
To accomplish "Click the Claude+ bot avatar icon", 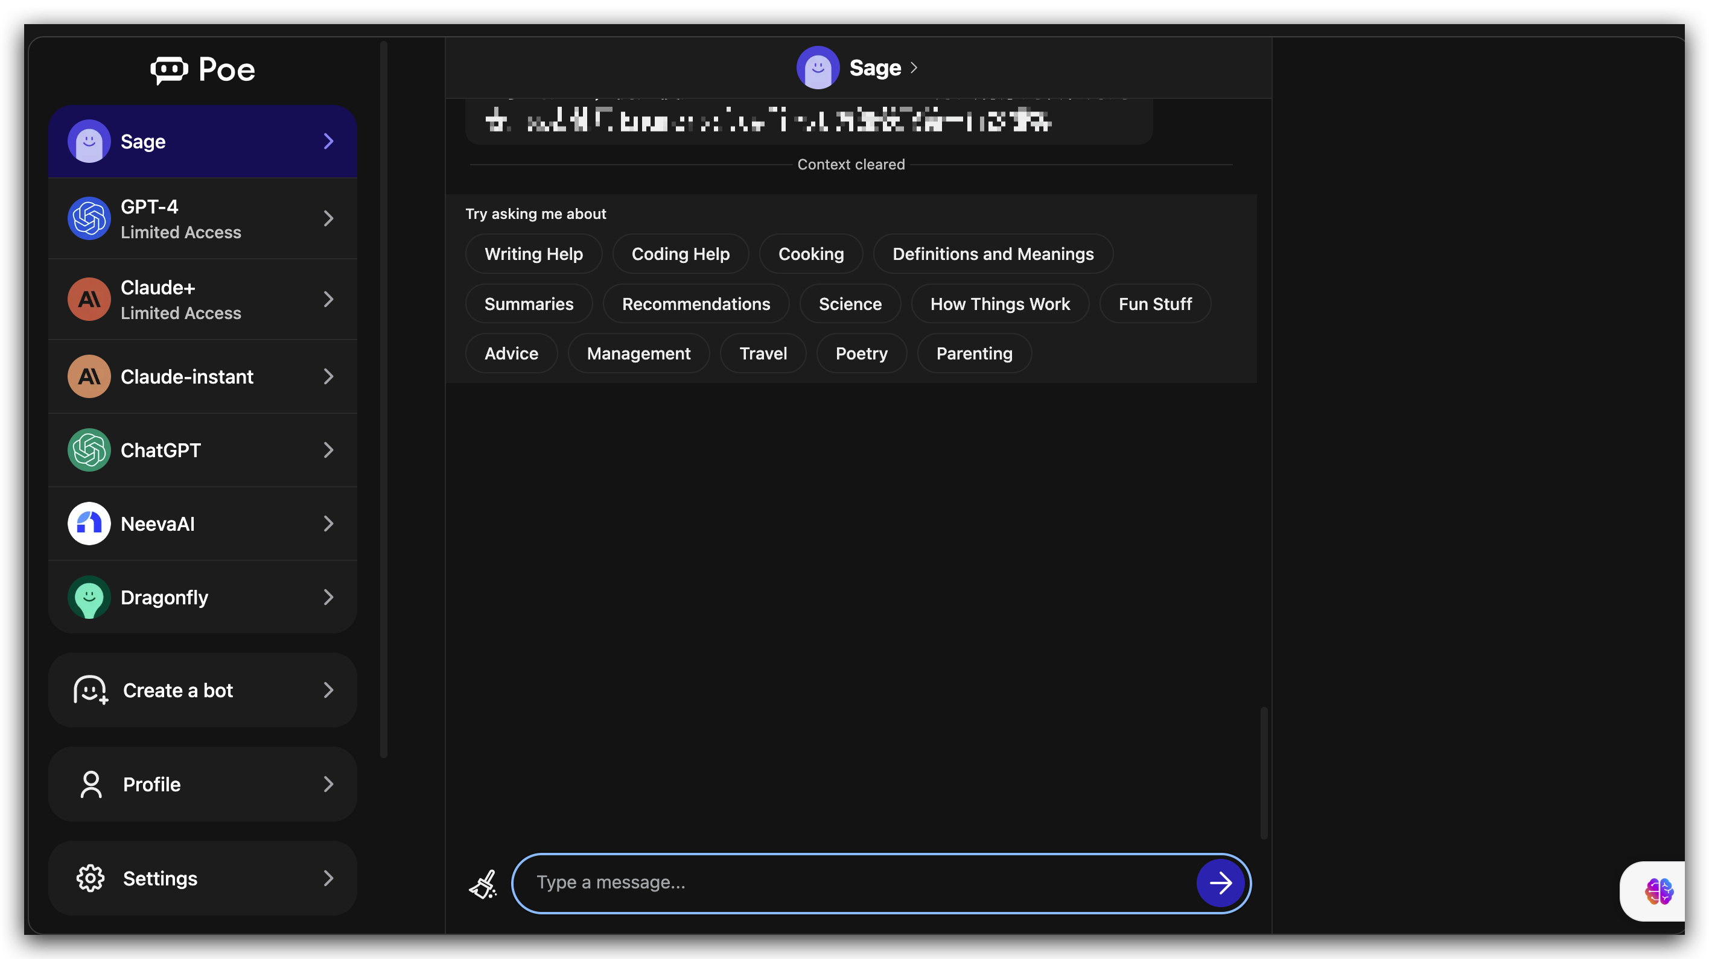I will pos(89,299).
